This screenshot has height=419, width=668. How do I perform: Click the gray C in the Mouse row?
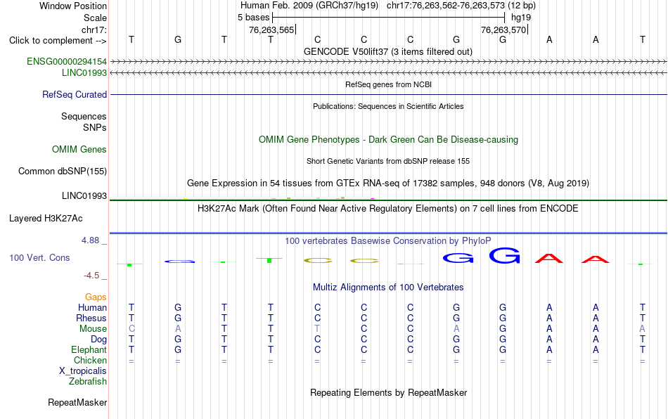click(131, 329)
